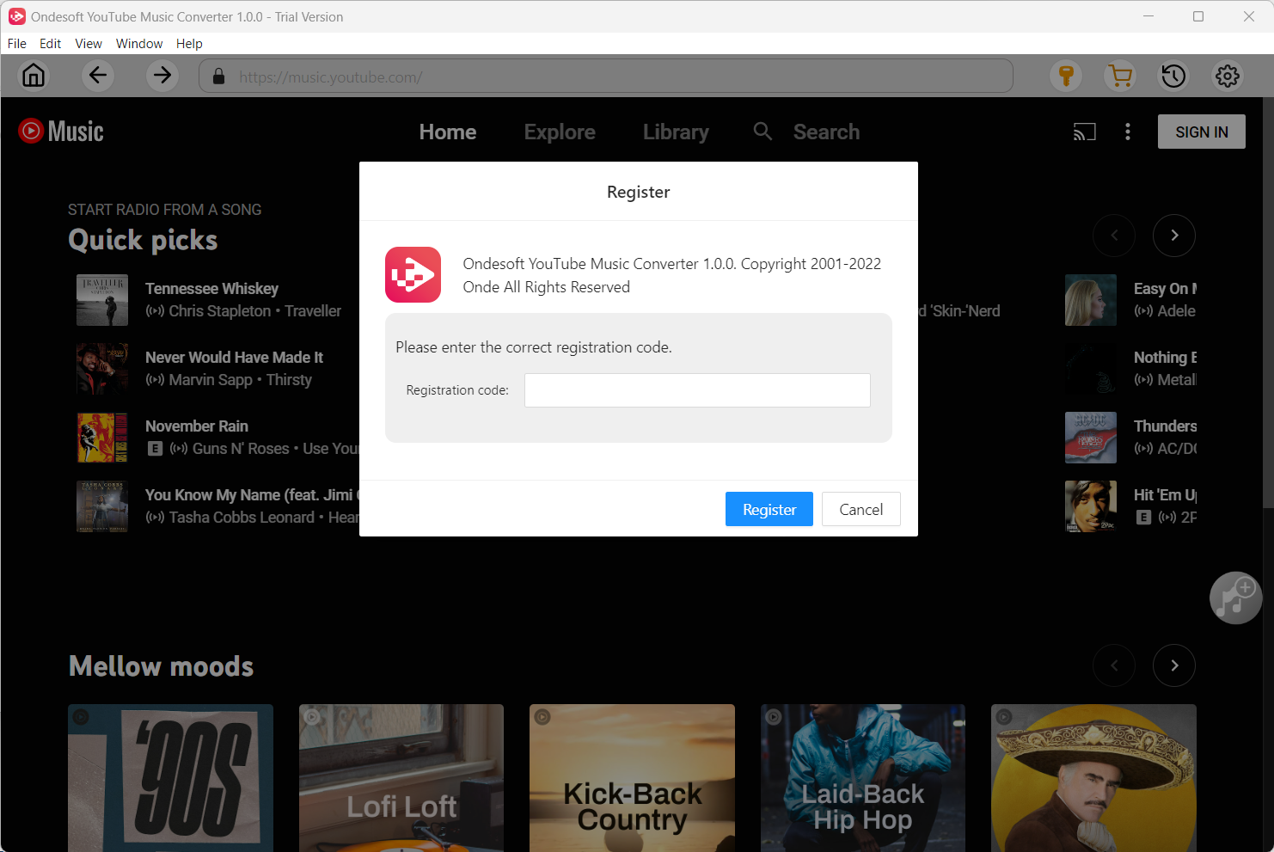Open the key registration icon
The width and height of the screenshot is (1274, 852).
[x=1066, y=76]
